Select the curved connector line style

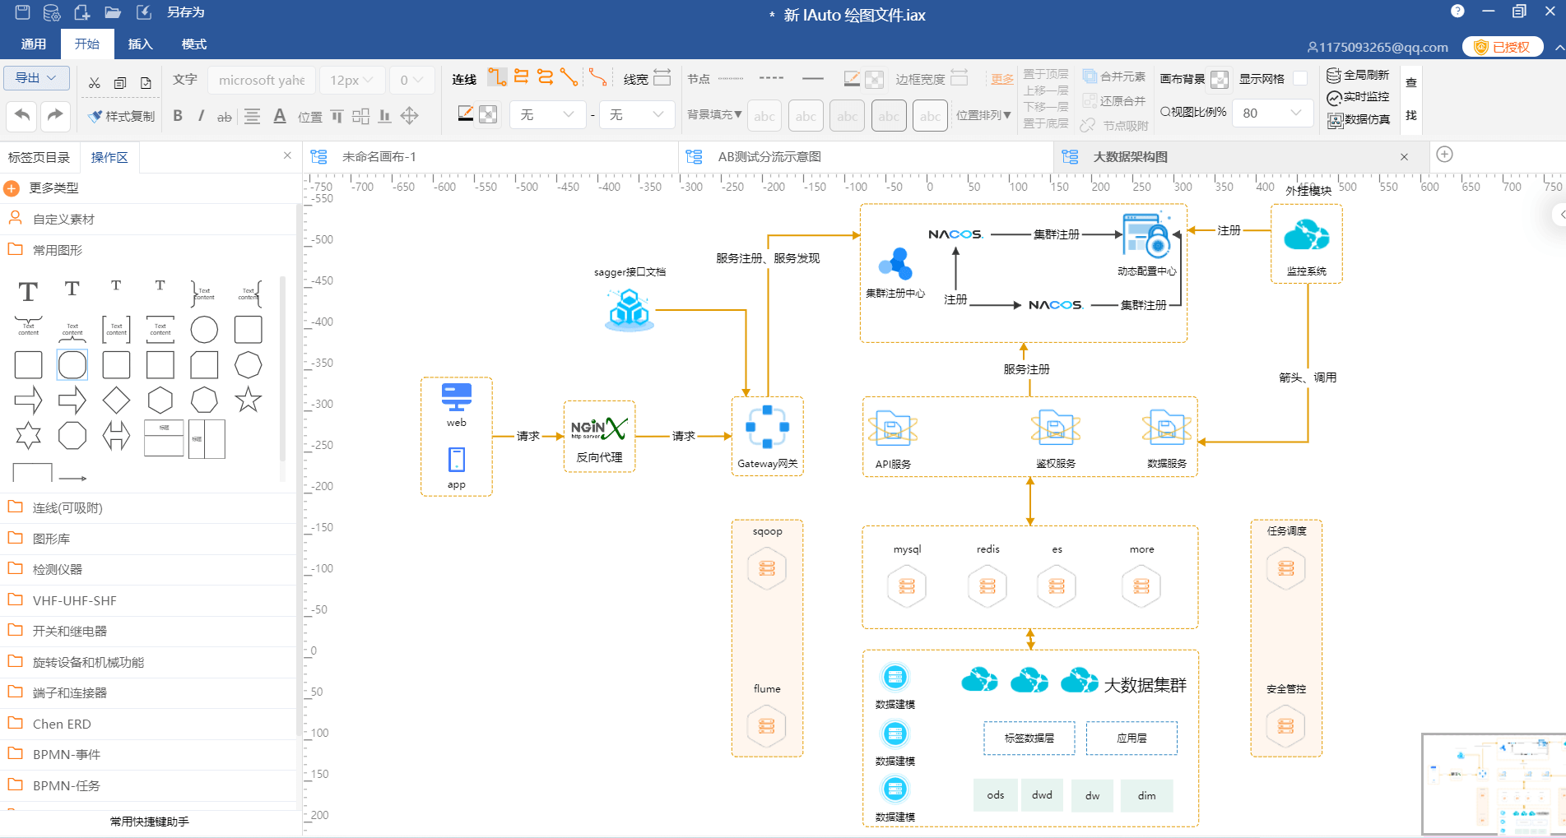point(598,77)
